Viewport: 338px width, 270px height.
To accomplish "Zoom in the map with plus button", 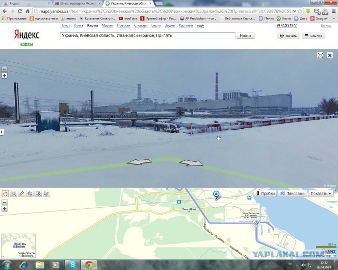I will point(5,209).
